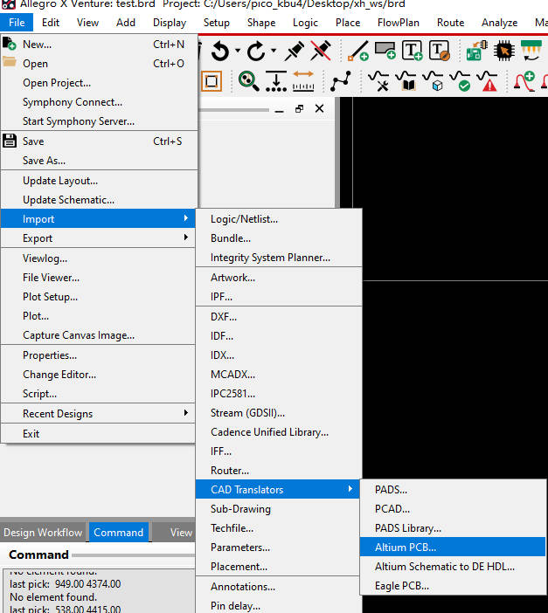This screenshot has height=613, width=548.
Task: Open the Shape menu
Action: click(261, 23)
